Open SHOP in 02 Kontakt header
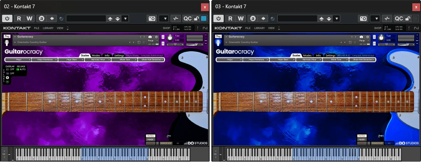 point(166,28)
